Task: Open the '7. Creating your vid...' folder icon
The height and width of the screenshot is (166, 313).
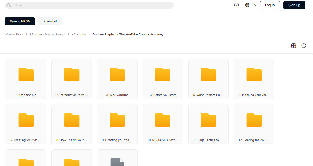Action: pyautogui.click(x=26, y=120)
